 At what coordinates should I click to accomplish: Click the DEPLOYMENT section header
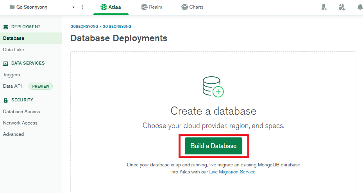coord(26,27)
